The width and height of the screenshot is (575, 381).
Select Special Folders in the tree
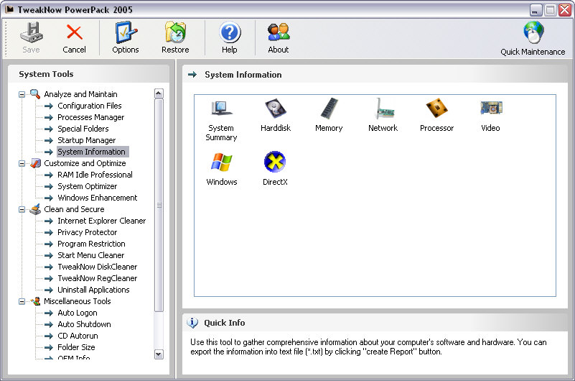coord(83,129)
